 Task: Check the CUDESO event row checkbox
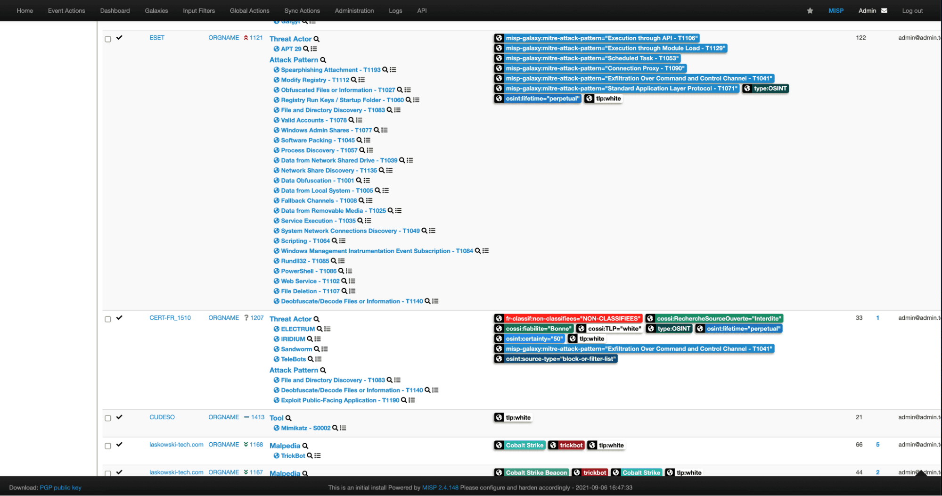pyautogui.click(x=108, y=418)
